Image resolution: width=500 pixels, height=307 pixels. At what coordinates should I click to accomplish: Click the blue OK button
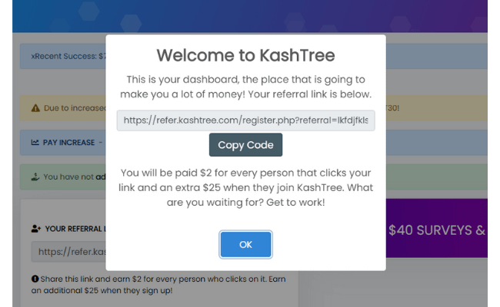[x=245, y=244]
